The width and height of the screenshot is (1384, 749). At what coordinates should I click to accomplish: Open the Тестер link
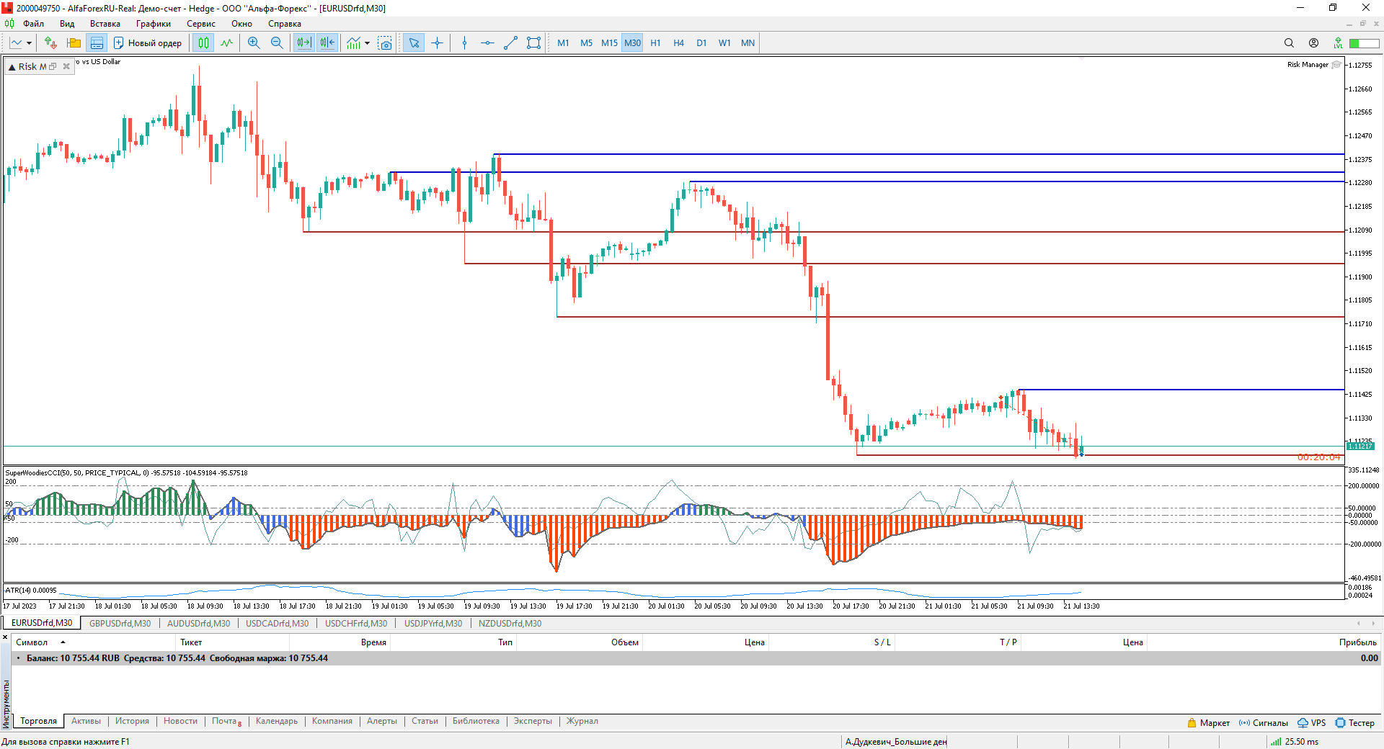pyautogui.click(x=1354, y=723)
